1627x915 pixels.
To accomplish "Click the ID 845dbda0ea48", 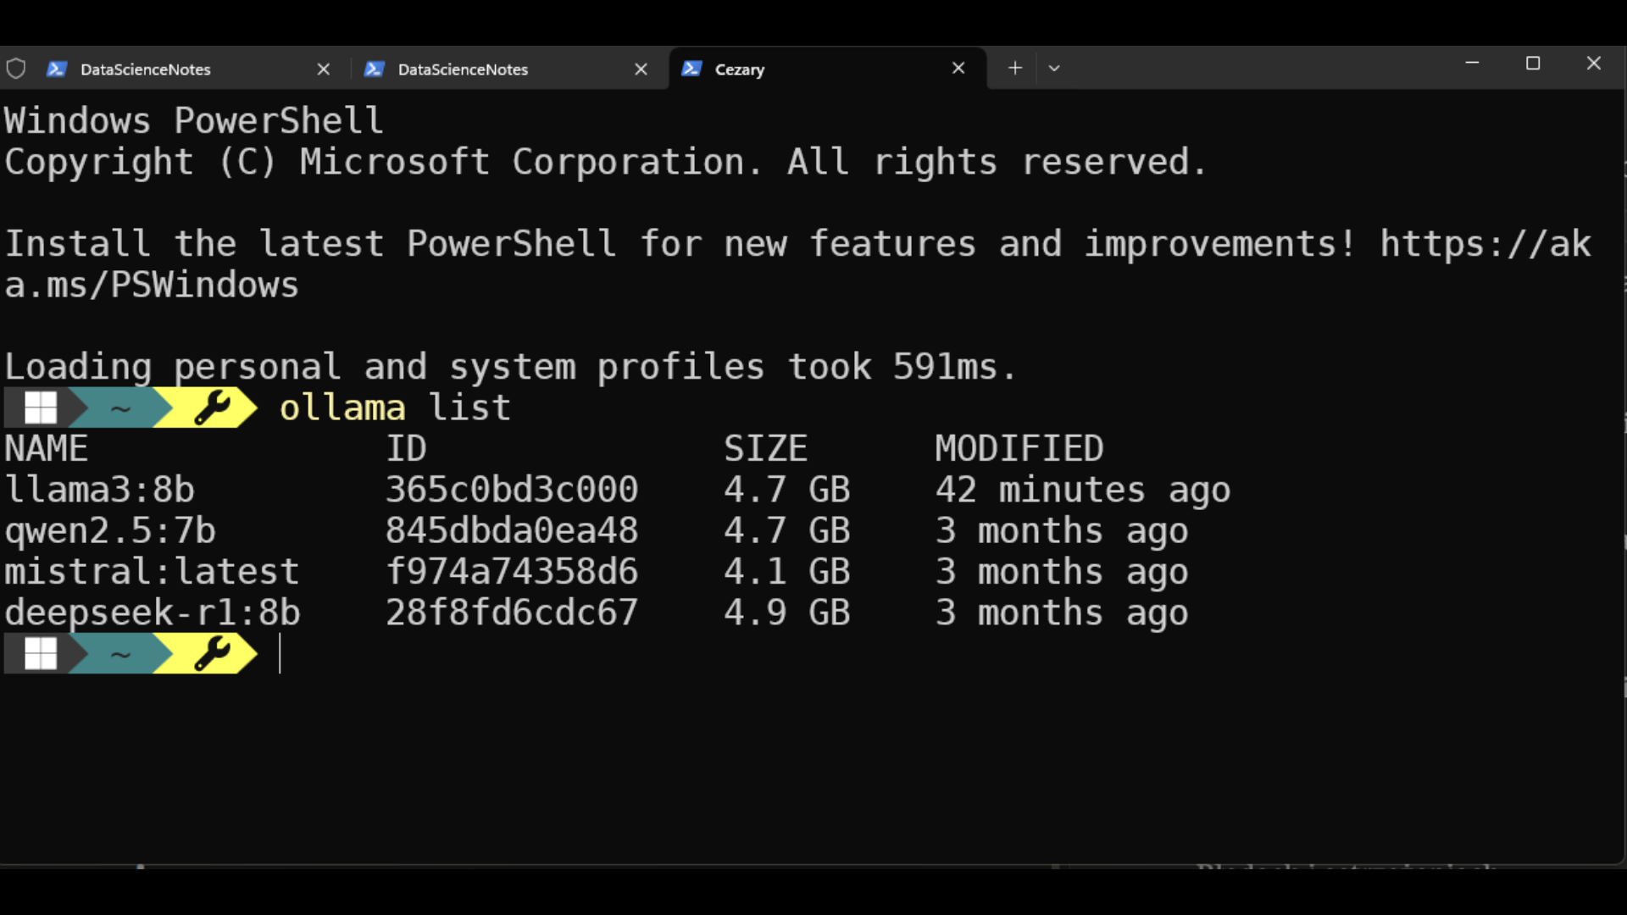I will click(x=512, y=531).
